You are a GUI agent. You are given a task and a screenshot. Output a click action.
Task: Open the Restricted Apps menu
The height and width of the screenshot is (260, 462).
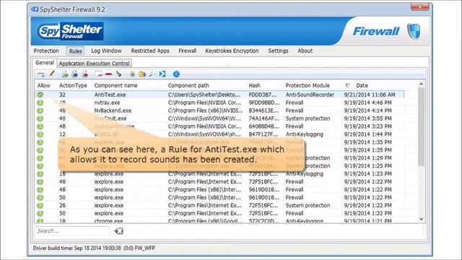(150, 51)
